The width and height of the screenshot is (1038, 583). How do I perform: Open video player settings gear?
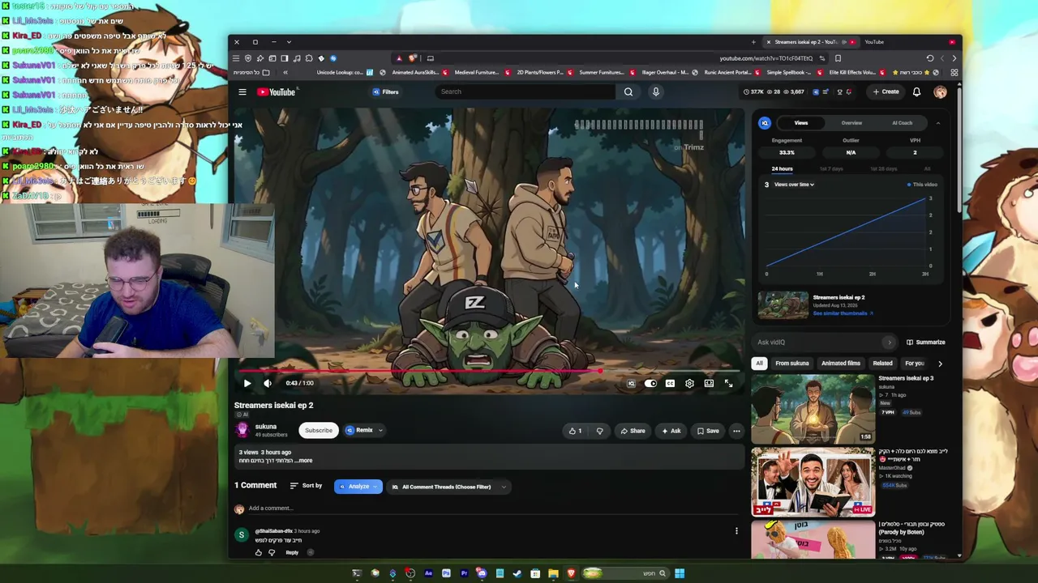tap(689, 383)
